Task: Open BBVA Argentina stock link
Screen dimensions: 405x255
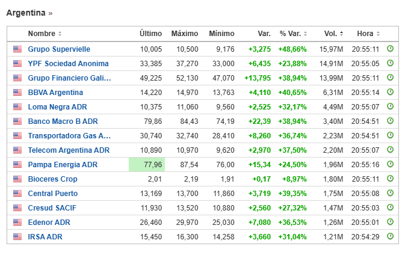Action: pyautogui.click(x=55, y=93)
